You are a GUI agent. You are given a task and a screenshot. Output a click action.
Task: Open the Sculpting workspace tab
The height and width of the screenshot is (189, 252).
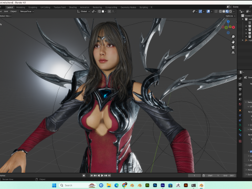33,7
